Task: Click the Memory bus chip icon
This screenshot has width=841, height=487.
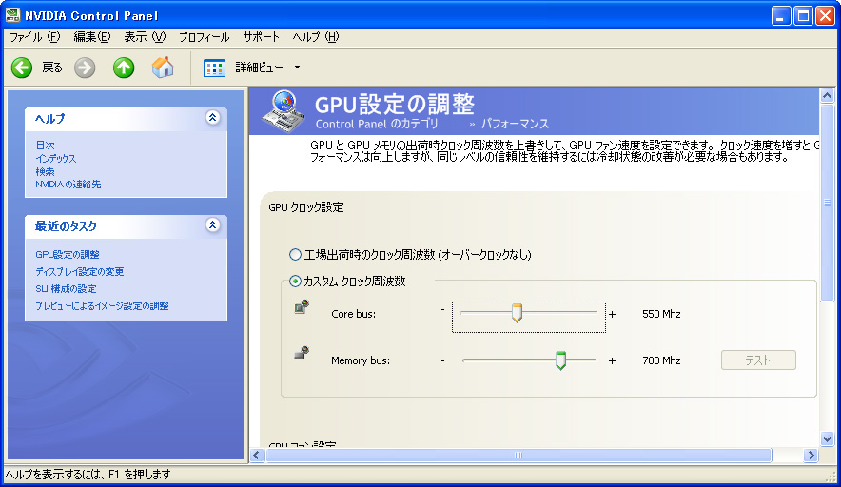Action: coord(302,352)
